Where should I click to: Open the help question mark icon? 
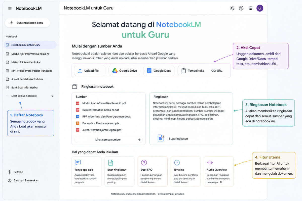click(241, 8)
